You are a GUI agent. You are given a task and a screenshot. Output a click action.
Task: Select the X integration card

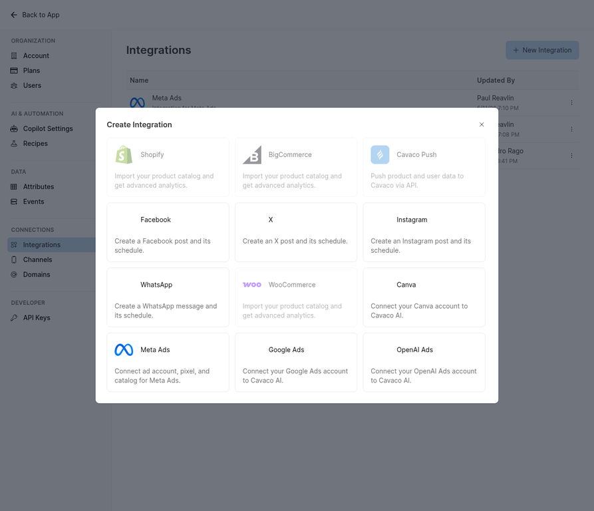coord(296,232)
